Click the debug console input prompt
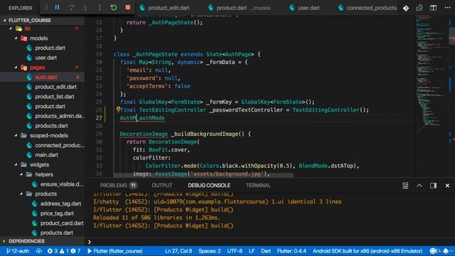The height and width of the screenshot is (256, 455). coord(270,242)
